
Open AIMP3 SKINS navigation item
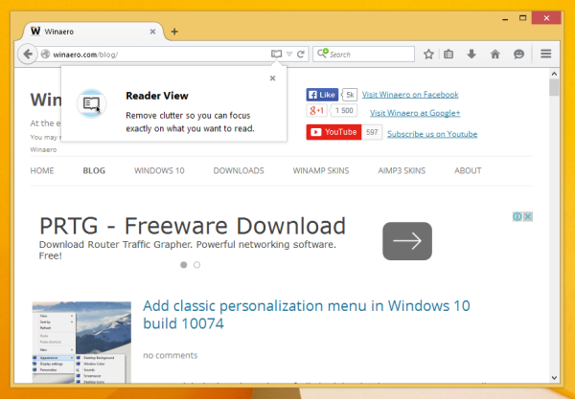pyautogui.click(x=402, y=170)
